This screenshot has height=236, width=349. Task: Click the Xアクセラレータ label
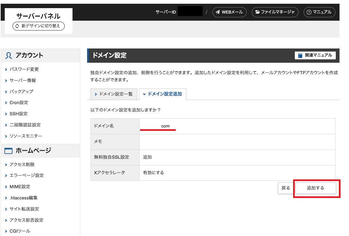tap(109, 173)
